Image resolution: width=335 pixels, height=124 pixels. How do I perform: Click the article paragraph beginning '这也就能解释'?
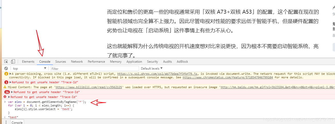coord(213,51)
